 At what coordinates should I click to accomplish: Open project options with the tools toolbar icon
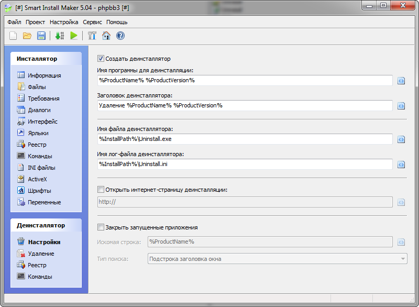(x=92, y=36)
